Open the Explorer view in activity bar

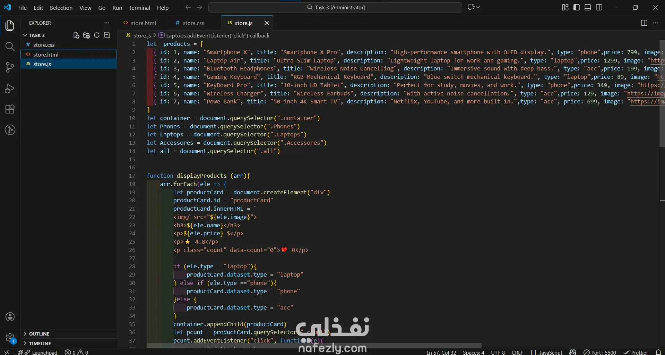(x=10, y=25)
